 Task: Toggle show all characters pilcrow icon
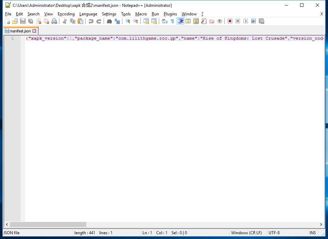click(x=173, y=21)
